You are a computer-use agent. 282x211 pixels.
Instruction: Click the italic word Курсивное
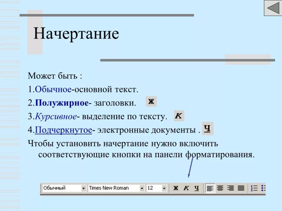point(56,116)
